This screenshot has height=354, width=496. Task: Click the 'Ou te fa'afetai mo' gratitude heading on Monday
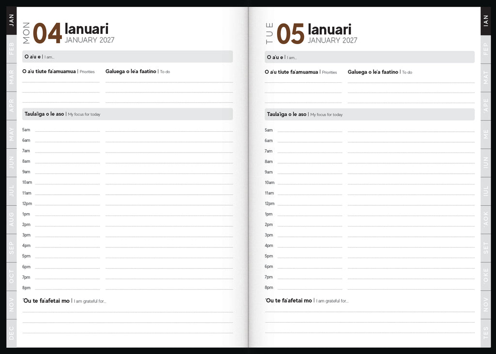tap(46, 301)
